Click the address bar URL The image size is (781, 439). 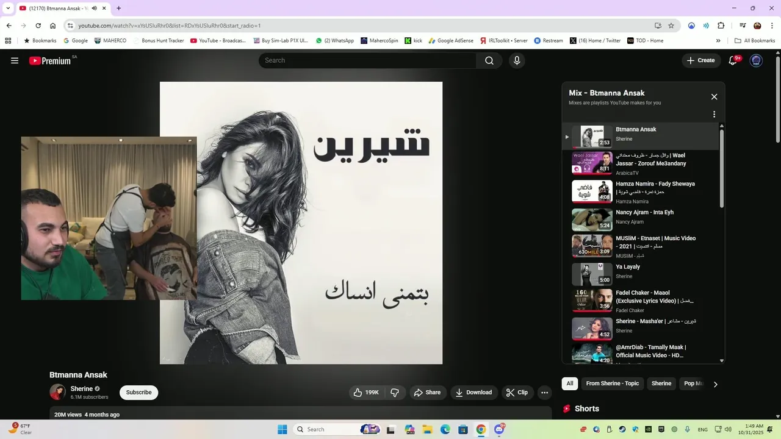click(170, 26)
